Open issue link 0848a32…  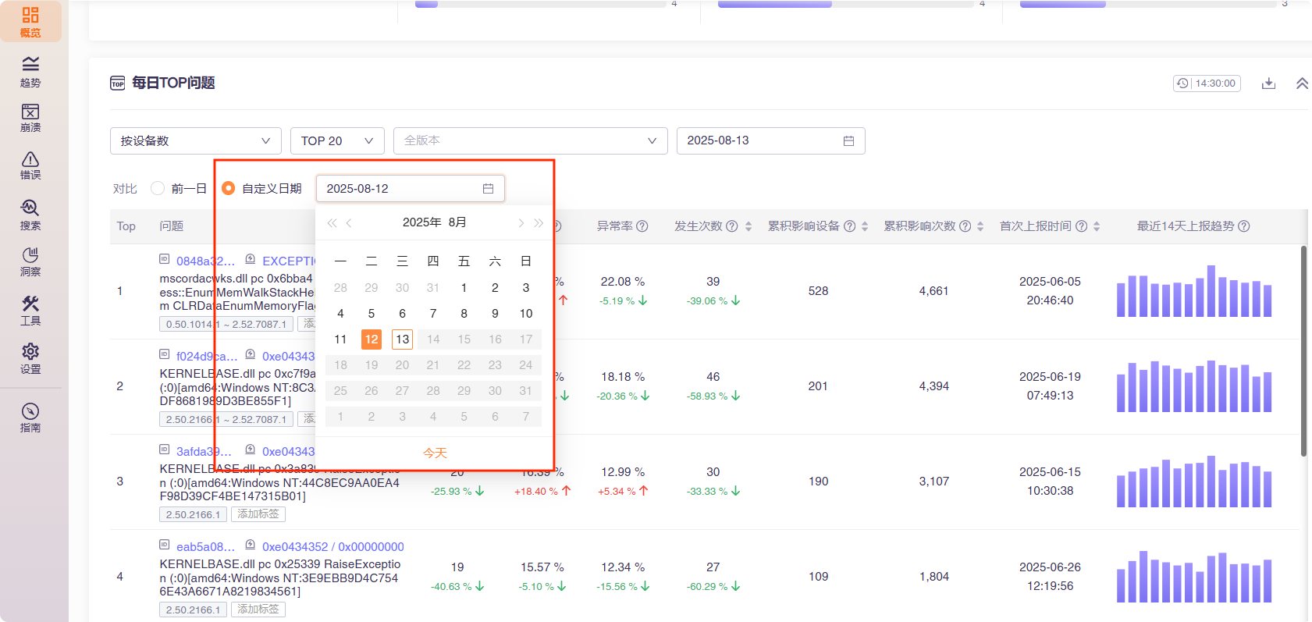[205, 261]
